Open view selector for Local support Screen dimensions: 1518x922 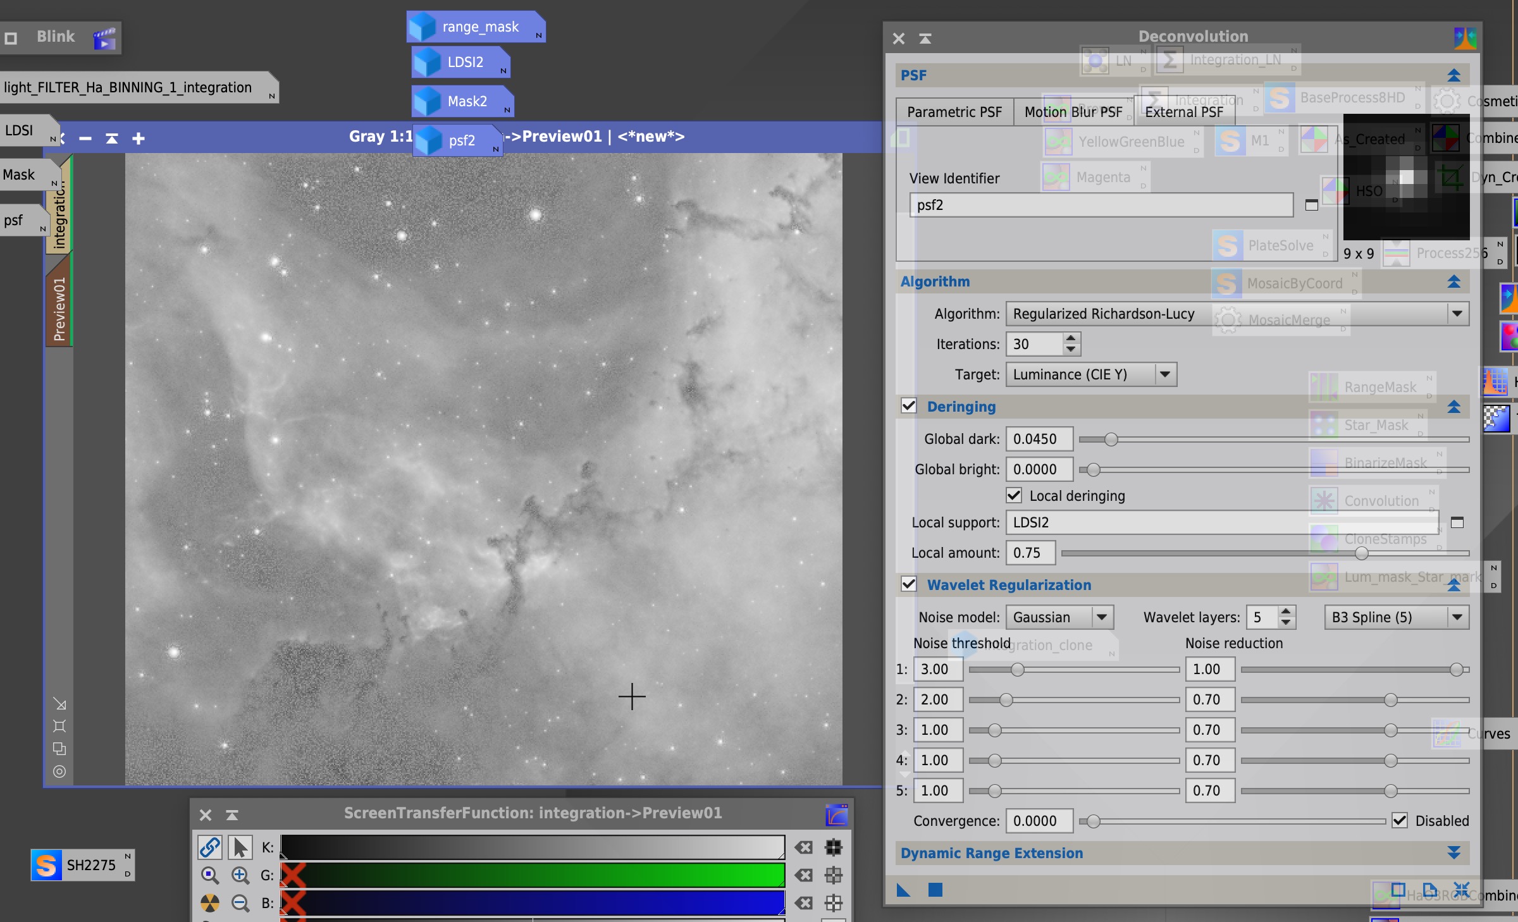1457,522
